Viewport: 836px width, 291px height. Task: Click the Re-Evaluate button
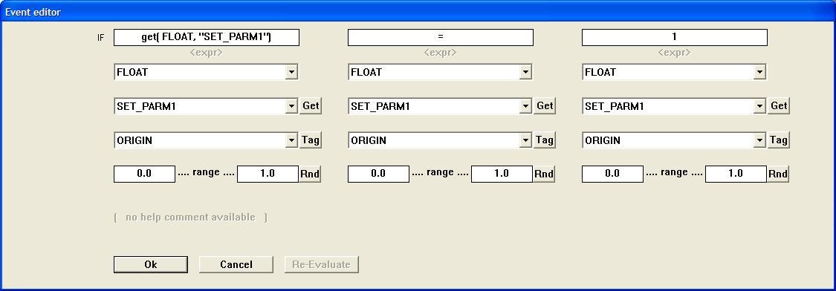click(x=322, y=264)
